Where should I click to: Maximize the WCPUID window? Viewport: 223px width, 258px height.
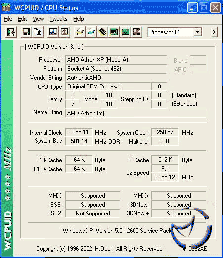204,8
